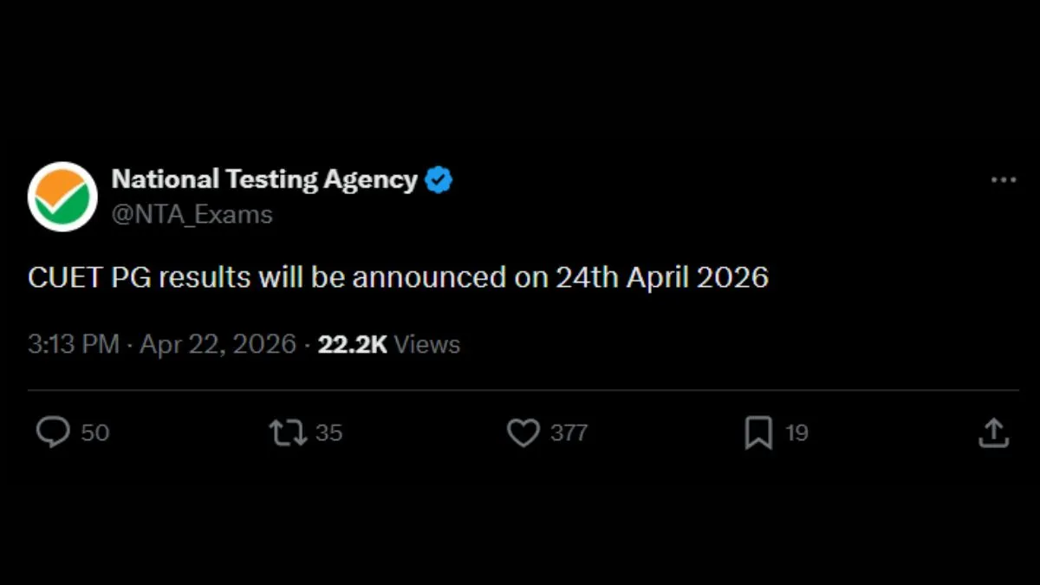
Task: Like the tweet with the heart icon
Action: tap(523, 432)
